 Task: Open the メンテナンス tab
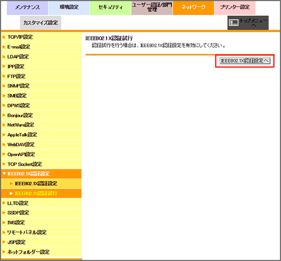pyautogui.click(x=27, y=8)
